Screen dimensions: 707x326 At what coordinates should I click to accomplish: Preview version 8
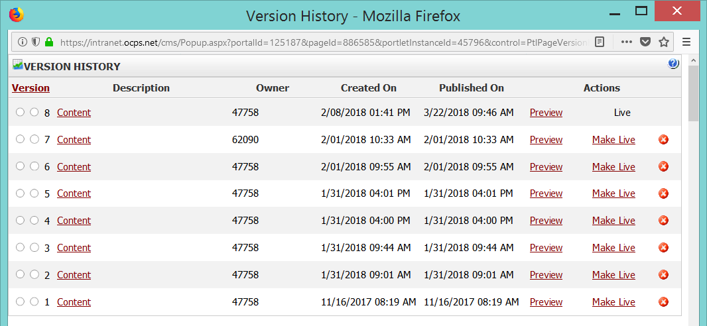click(x=546, y=113)
